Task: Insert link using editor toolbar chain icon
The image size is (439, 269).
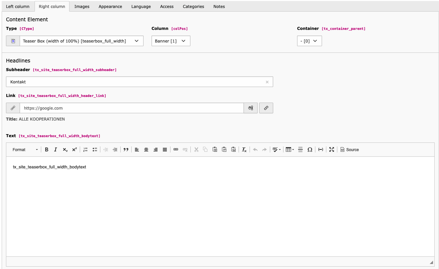Action: tap(176, 150)
